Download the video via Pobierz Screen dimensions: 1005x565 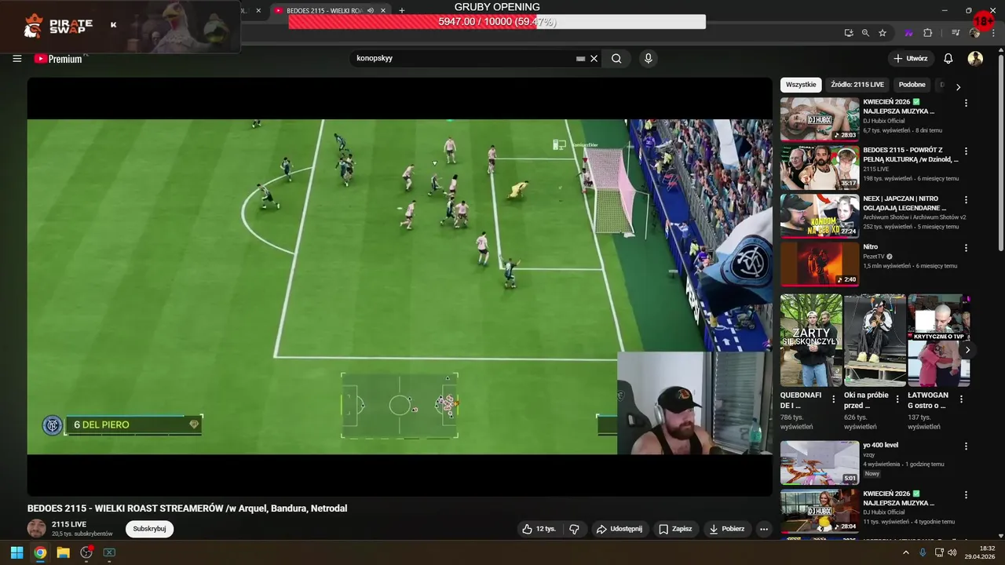tap(726, 529)
